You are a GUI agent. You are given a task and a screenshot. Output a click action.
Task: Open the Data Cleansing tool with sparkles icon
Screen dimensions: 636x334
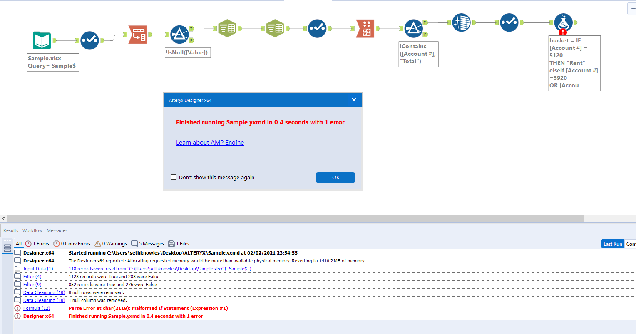462,22
